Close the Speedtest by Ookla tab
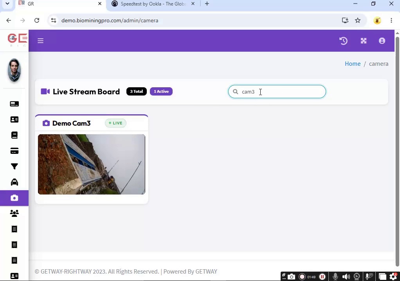The width and height of the screenshot is (400, 281). tap(193, 4)
